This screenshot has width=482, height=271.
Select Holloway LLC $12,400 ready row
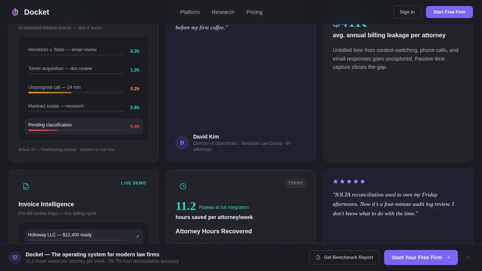pyautogui.click(x=84, y=236)
